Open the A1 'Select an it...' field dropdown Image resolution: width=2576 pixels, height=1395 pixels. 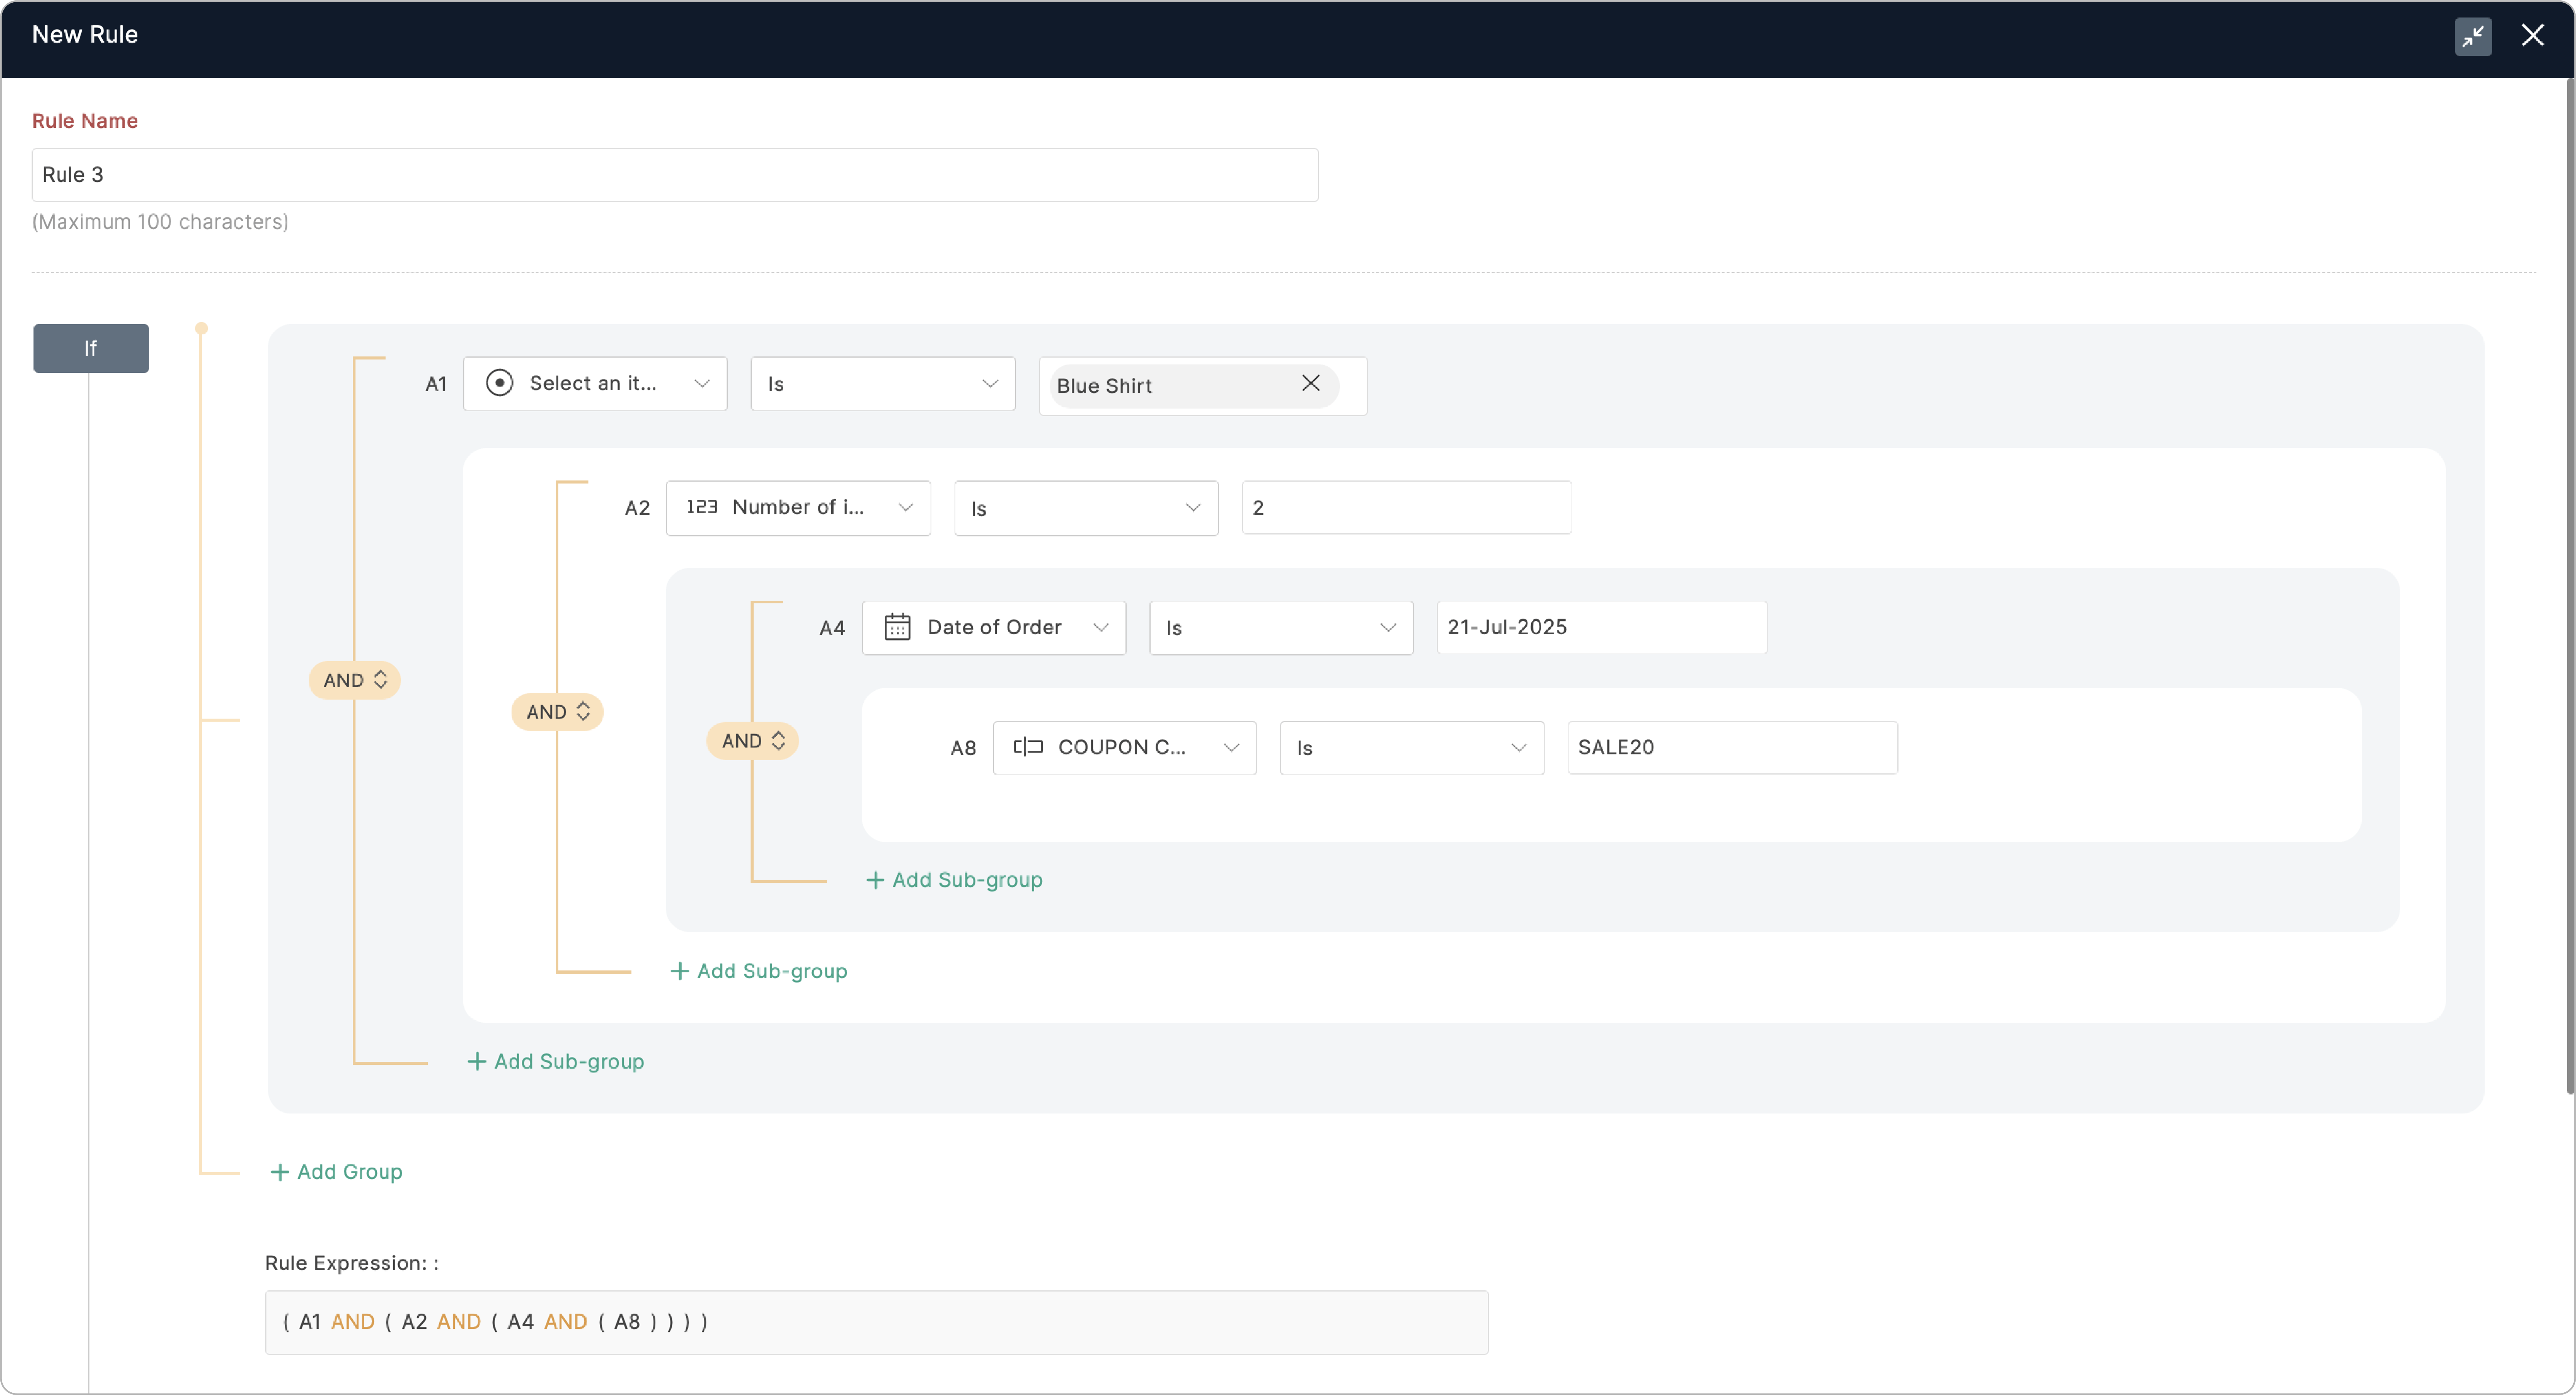click(595, 384)
